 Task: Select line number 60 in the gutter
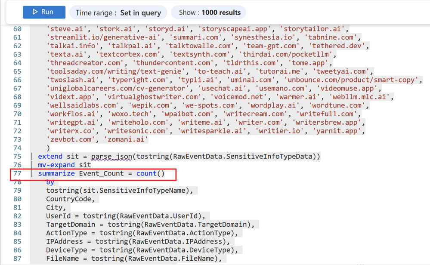pyautogui.click(x=17, y=29)
